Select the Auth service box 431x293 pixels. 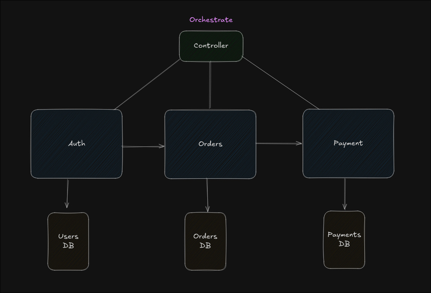pos(77,143)
